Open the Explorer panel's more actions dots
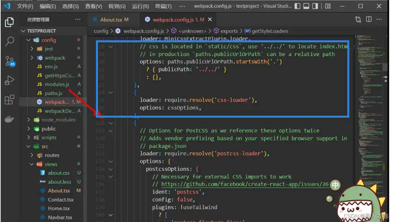The image size is (393, 222). [78, 19]
